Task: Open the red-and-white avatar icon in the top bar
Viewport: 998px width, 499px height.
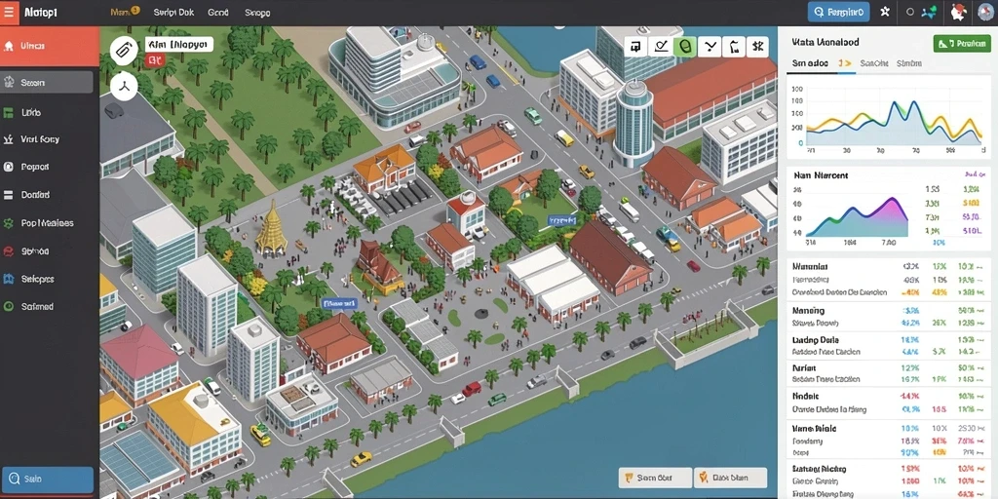Action: 957,12
